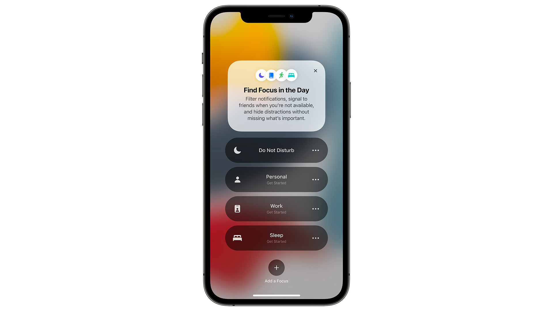The image size is (553, 311).
Task: Select Work from focus list
Action: 276,209
